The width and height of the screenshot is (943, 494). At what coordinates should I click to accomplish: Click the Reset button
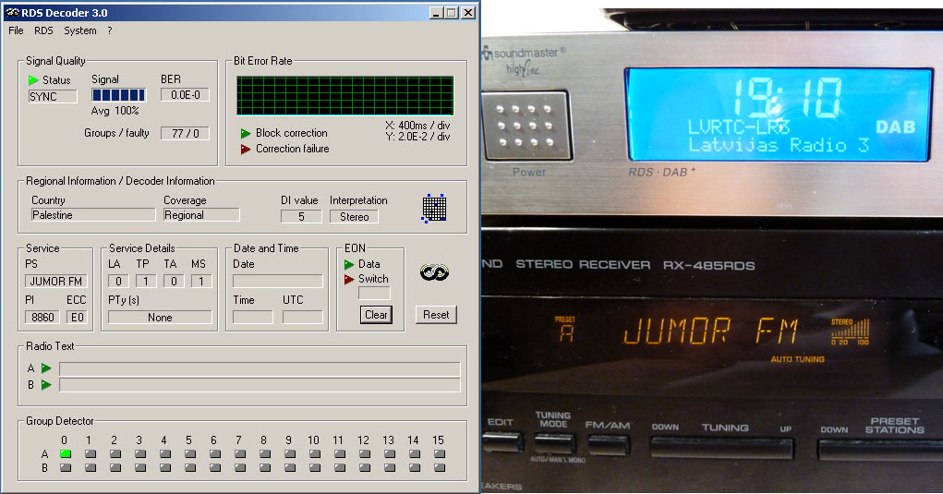[x=436, y=315]
